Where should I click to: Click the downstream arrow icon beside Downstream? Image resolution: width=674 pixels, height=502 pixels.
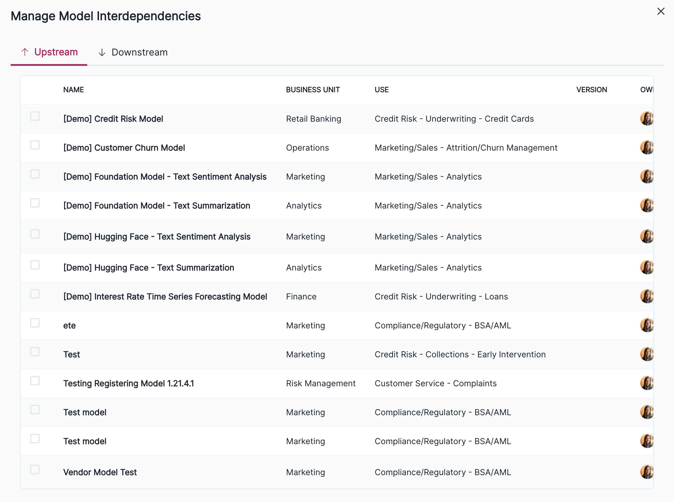pos(102,52)
